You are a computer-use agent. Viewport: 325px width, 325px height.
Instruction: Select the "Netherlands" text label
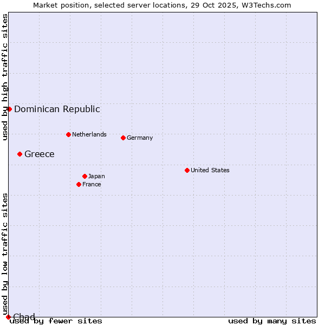tap(89, 134)
